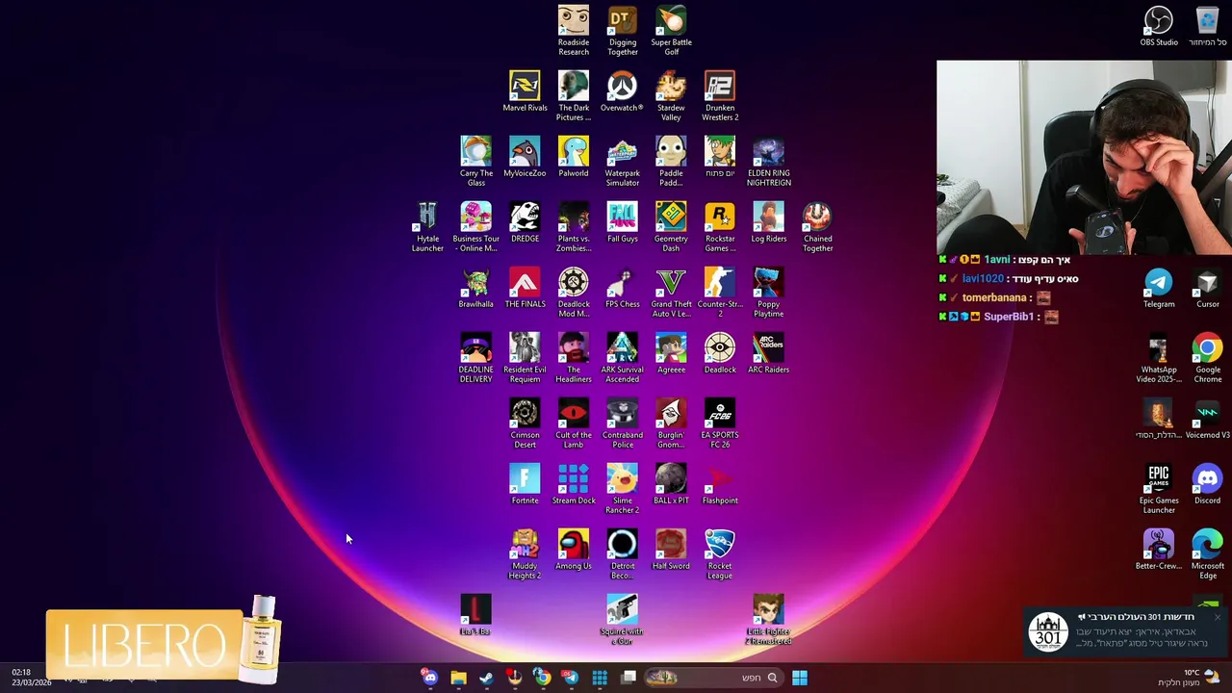Launch Telegram from the desktop shortcut
Screen dimensions: 1232x693
pyautogui.click(x=1159, y=288)
